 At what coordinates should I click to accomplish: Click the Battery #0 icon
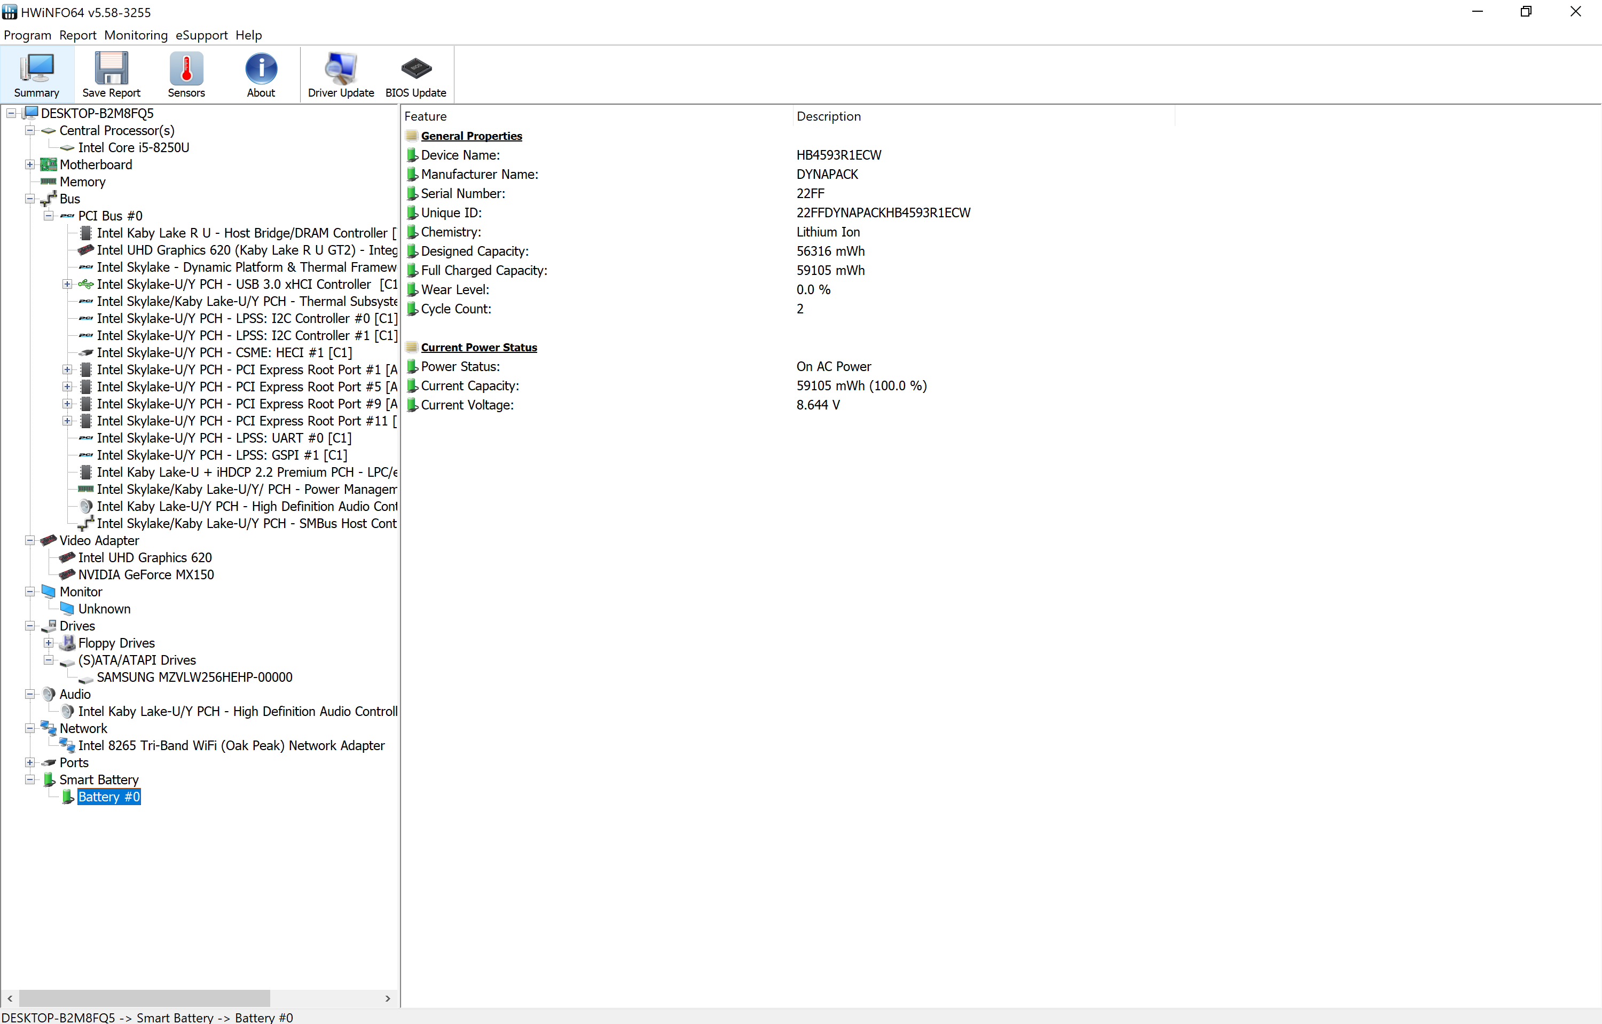tap(68, 797)
